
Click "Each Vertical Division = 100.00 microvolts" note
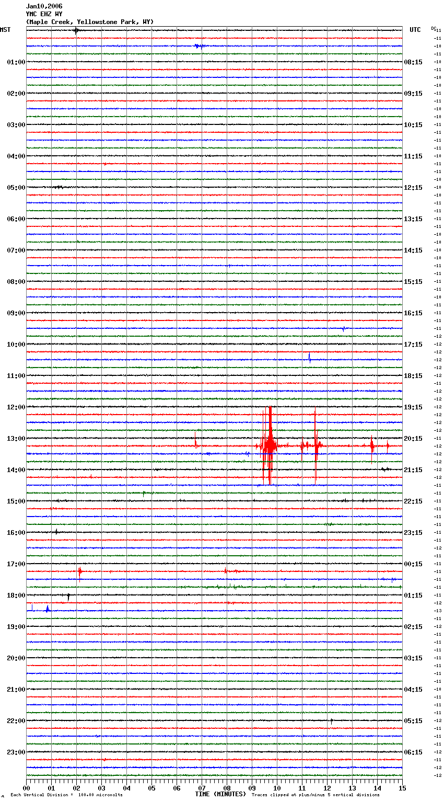pyautogui.click(x=66, y=795)
